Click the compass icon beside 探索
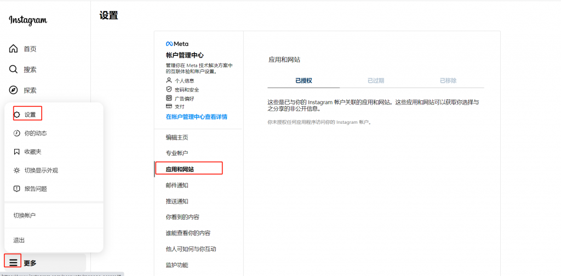 [13, 90]
